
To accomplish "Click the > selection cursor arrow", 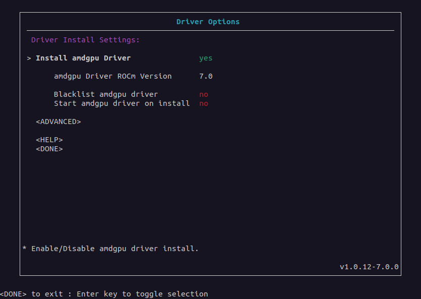I will tap(29, 58).
